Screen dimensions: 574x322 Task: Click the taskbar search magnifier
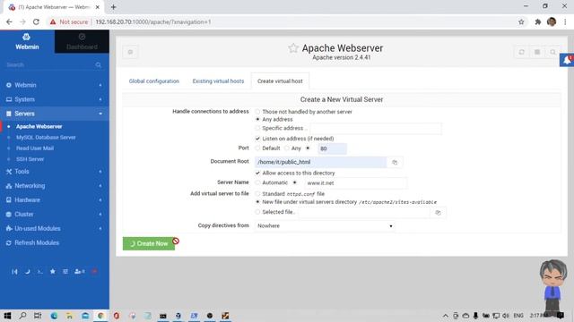coord(22,316)
